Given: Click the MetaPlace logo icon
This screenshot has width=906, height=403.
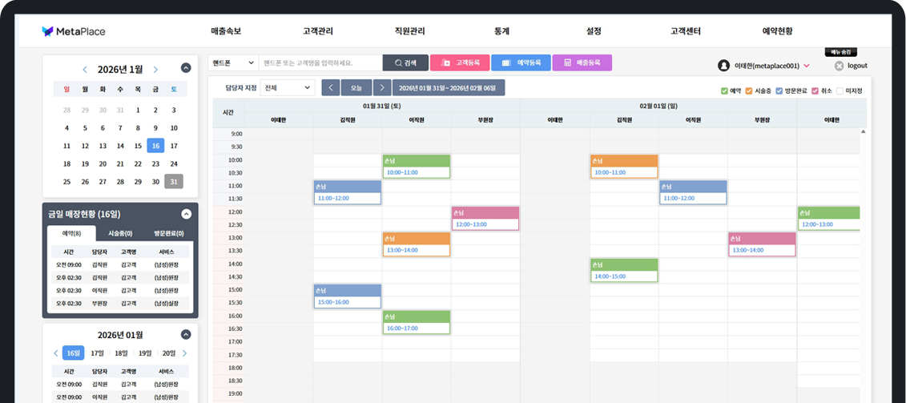Looking at the screenshot, I should 48,31.
